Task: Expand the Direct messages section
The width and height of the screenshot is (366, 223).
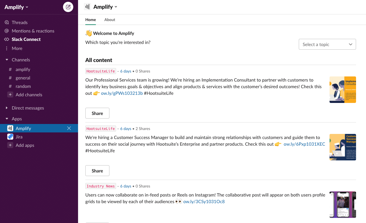Action: pyautogui.click(x=7, y=108)
